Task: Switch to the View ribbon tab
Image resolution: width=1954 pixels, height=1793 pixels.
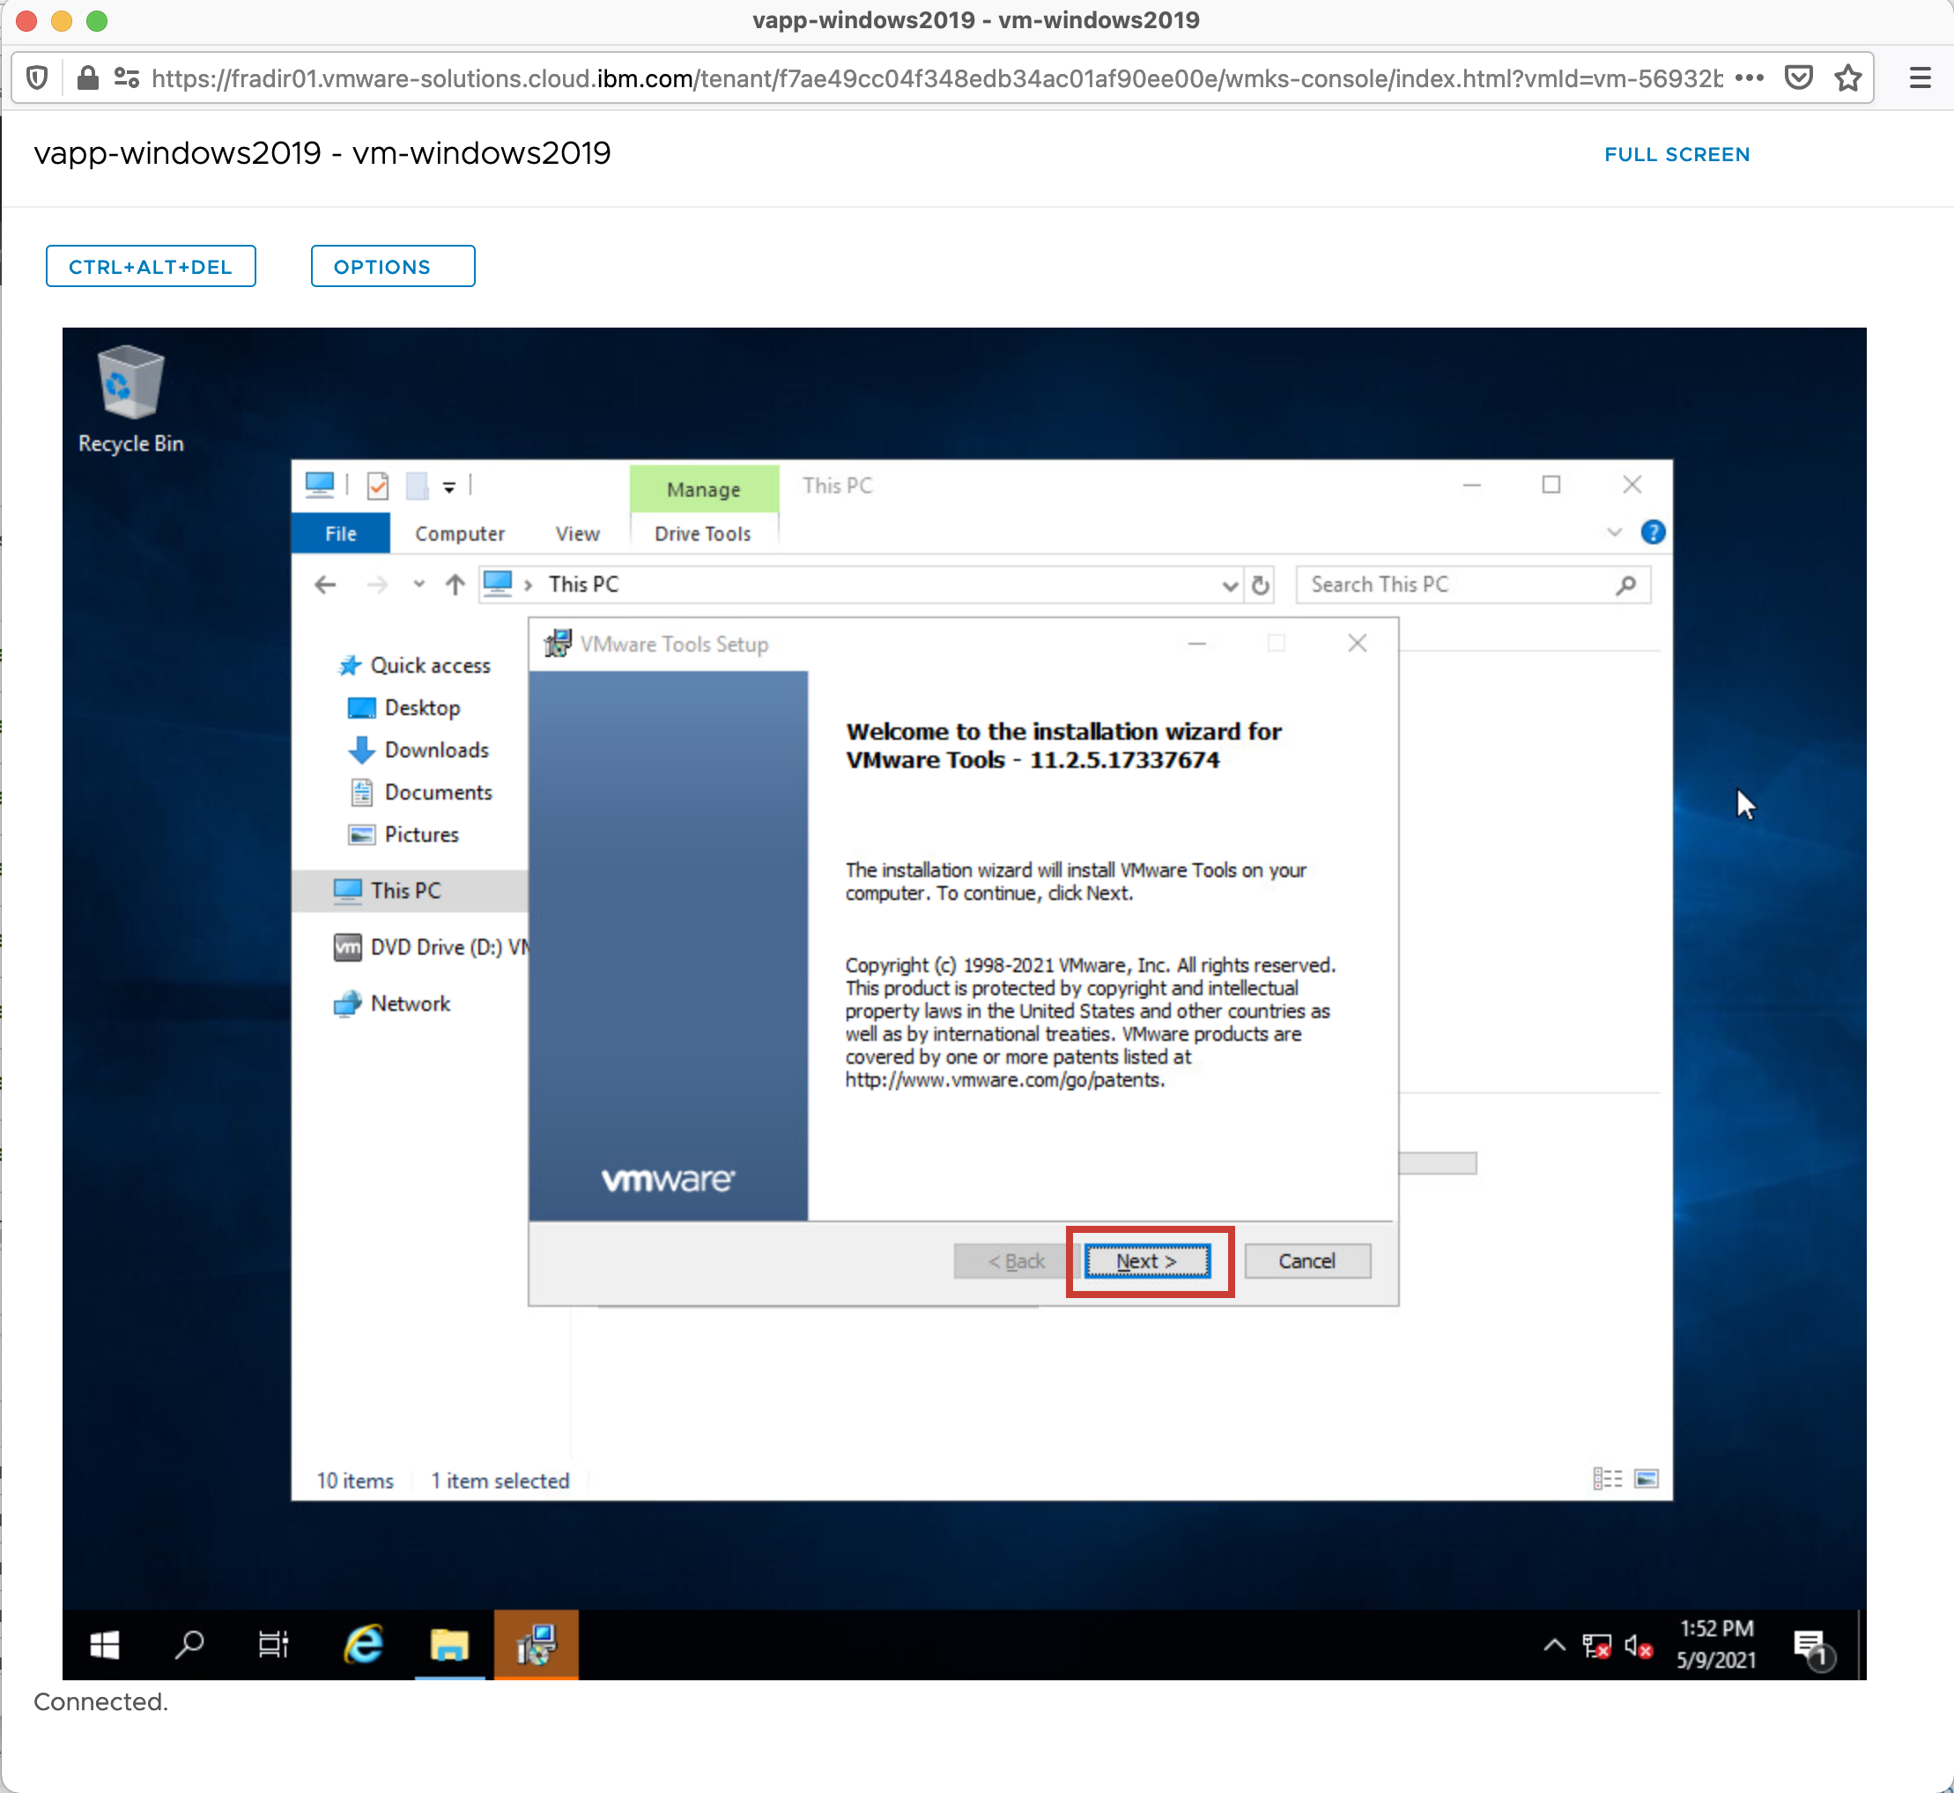Action: (x=576, y=534)
